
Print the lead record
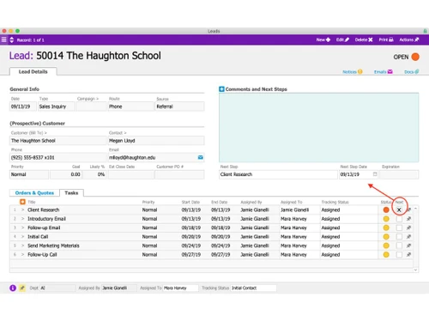coord(386,39)
